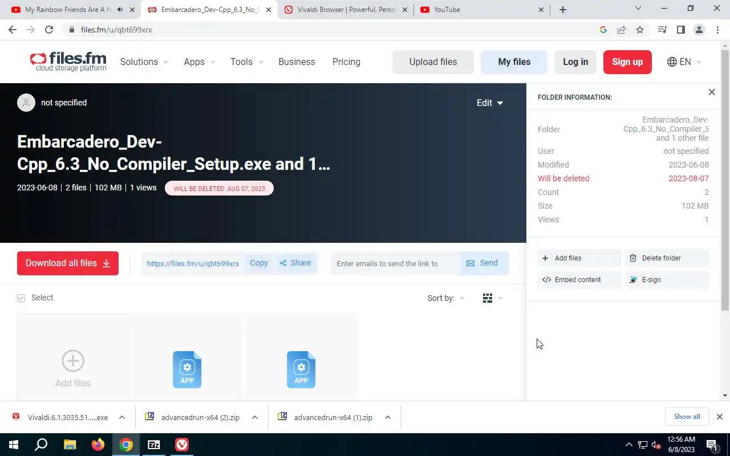Close the downloads bar
The height and width of the screenshot is (456, 730).
(720, 417)
